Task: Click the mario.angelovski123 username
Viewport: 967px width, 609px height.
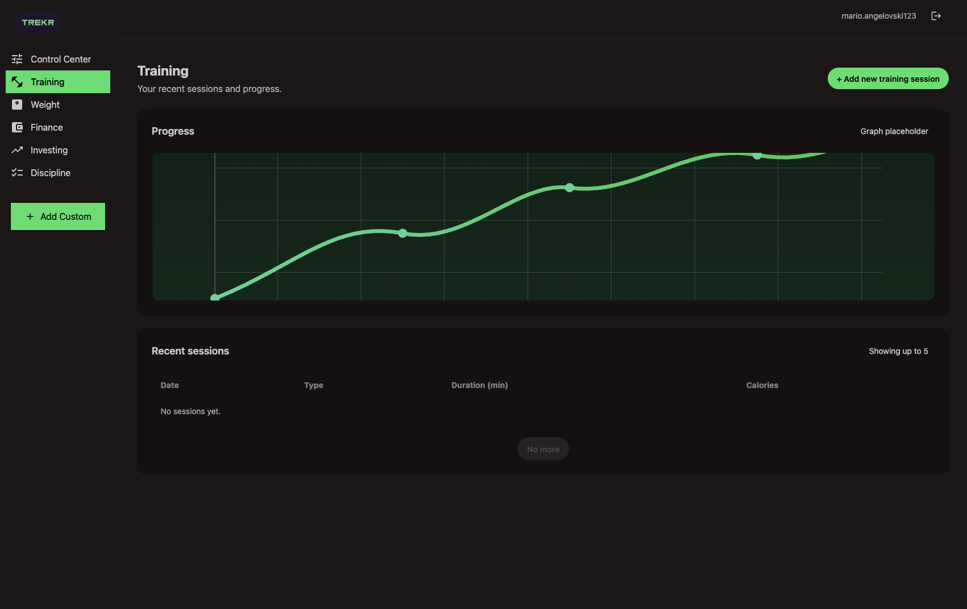Action: tap(878, 16)
